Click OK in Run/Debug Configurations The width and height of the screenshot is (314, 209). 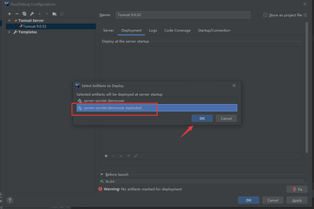[x=248, y=200]
